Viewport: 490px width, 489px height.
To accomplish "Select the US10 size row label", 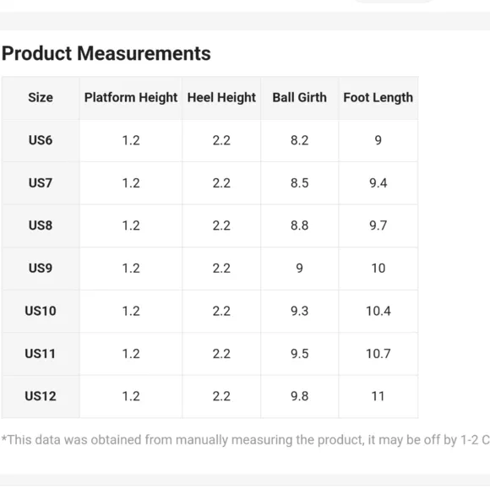I will point(41,311).
